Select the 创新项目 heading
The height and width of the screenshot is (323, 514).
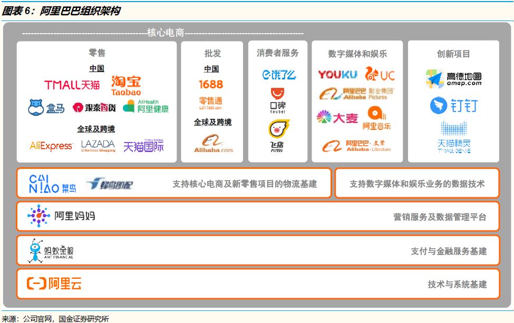pos(453,54)
